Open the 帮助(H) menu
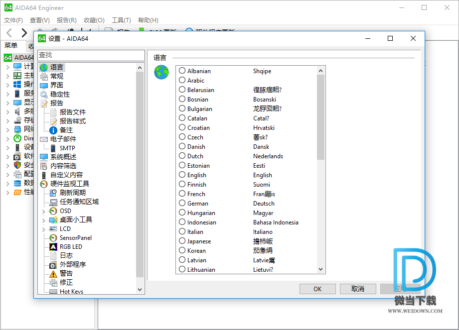Viewport: 459px width, 330px height. (x=148, y=20)
